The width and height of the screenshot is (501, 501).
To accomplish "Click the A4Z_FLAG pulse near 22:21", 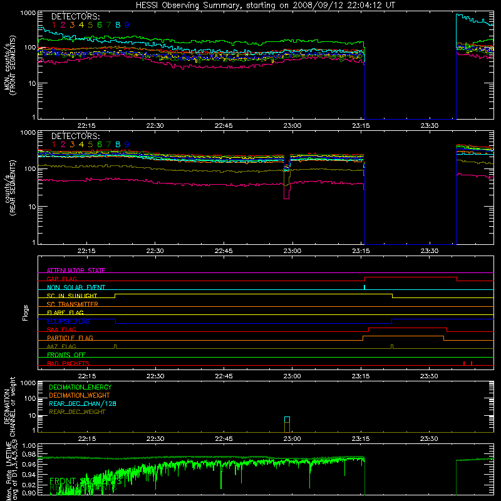I will [x=115, y=347].
